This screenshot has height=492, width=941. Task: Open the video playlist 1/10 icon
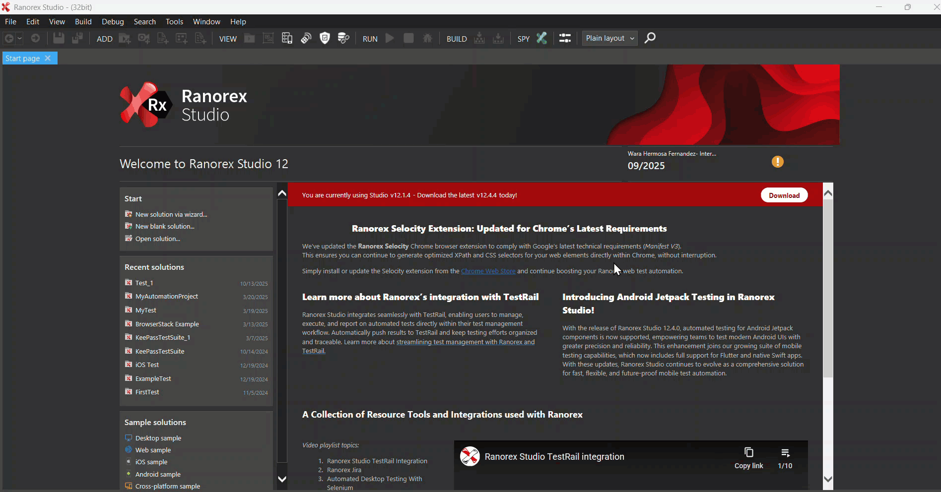pos(785,458)
